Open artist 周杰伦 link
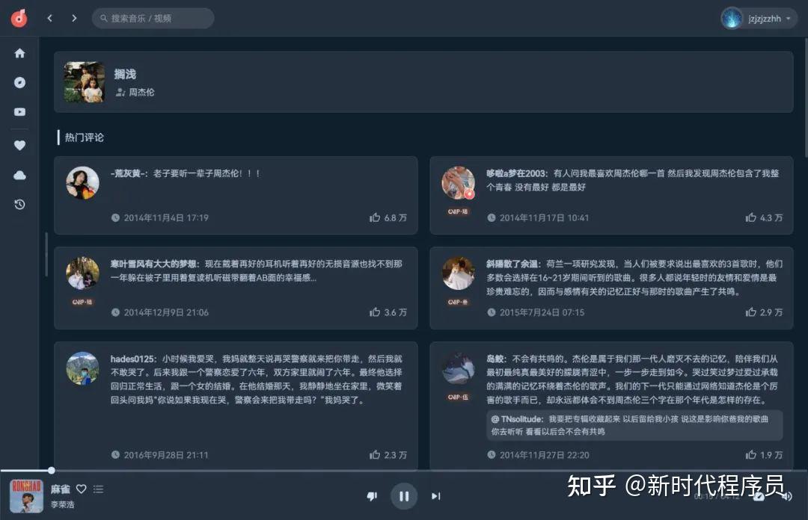This screenshot has width=808, height=520. click(x=141, y=92)
